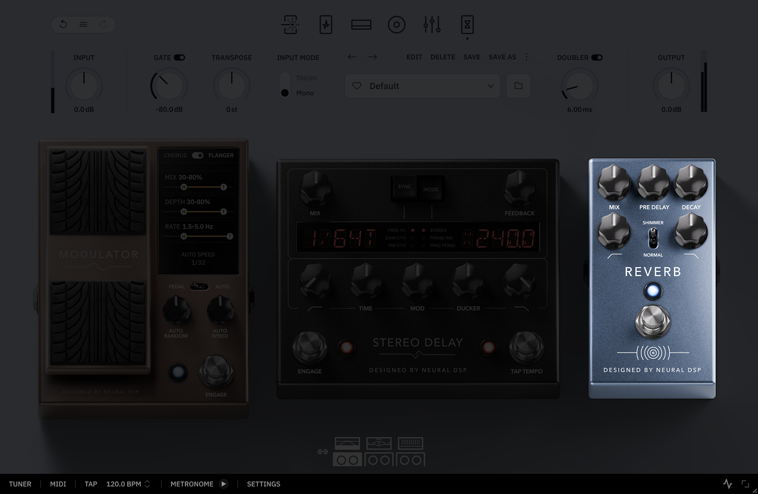Click DELETE in the preset toolbar

443,57
